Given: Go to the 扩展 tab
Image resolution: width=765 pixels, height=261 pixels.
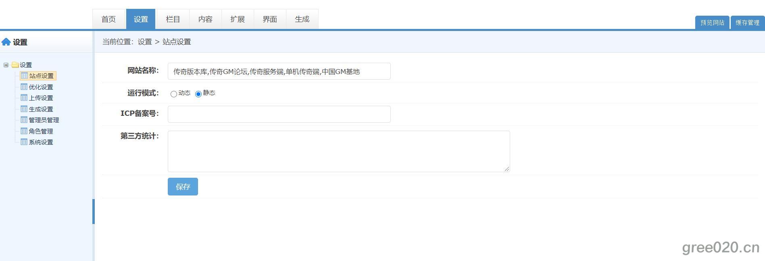Looking at the screenshot, I should coord(238,19).
